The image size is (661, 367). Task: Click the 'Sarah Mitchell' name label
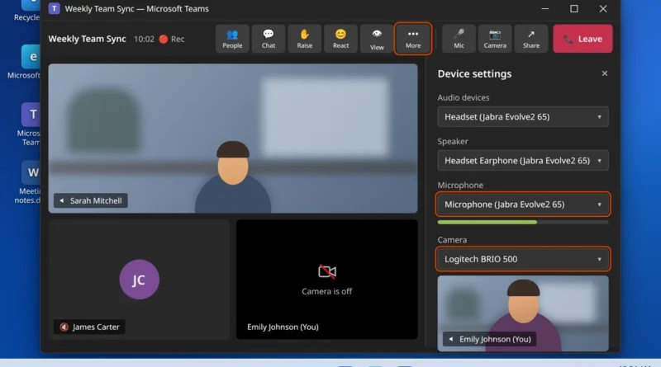[96, 200]
